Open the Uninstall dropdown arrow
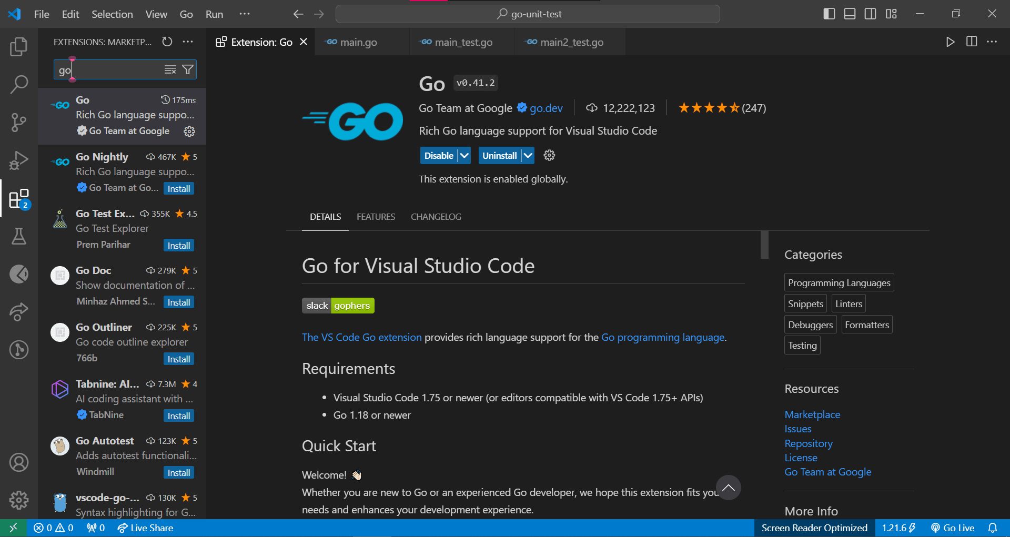Screen dimensions: 1010x537 [x=528, y=155]
